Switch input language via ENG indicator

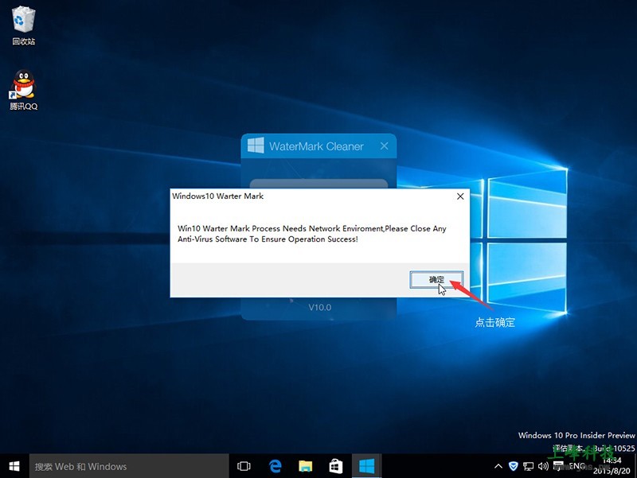click(x=576, y=466)
